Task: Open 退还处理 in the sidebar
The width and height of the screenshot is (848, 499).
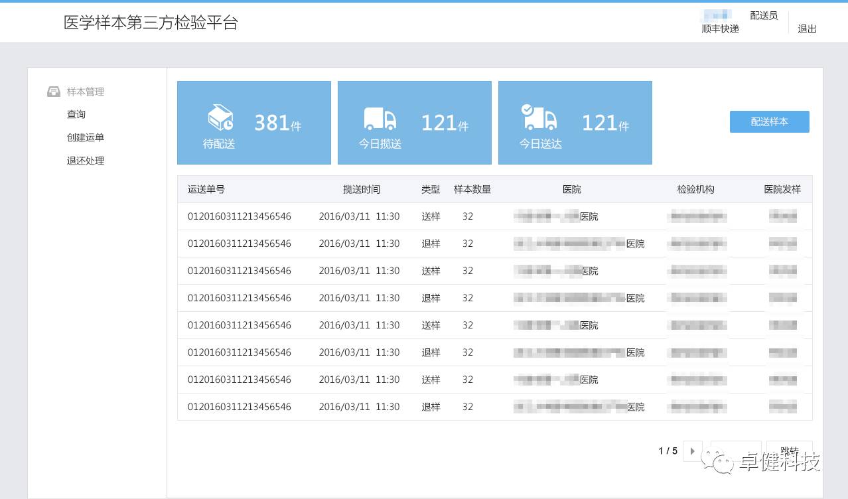Action: pos(85,161)
